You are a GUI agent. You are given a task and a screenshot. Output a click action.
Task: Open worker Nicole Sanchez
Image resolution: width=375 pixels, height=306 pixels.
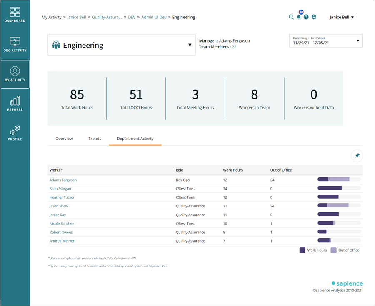point(62,224)
